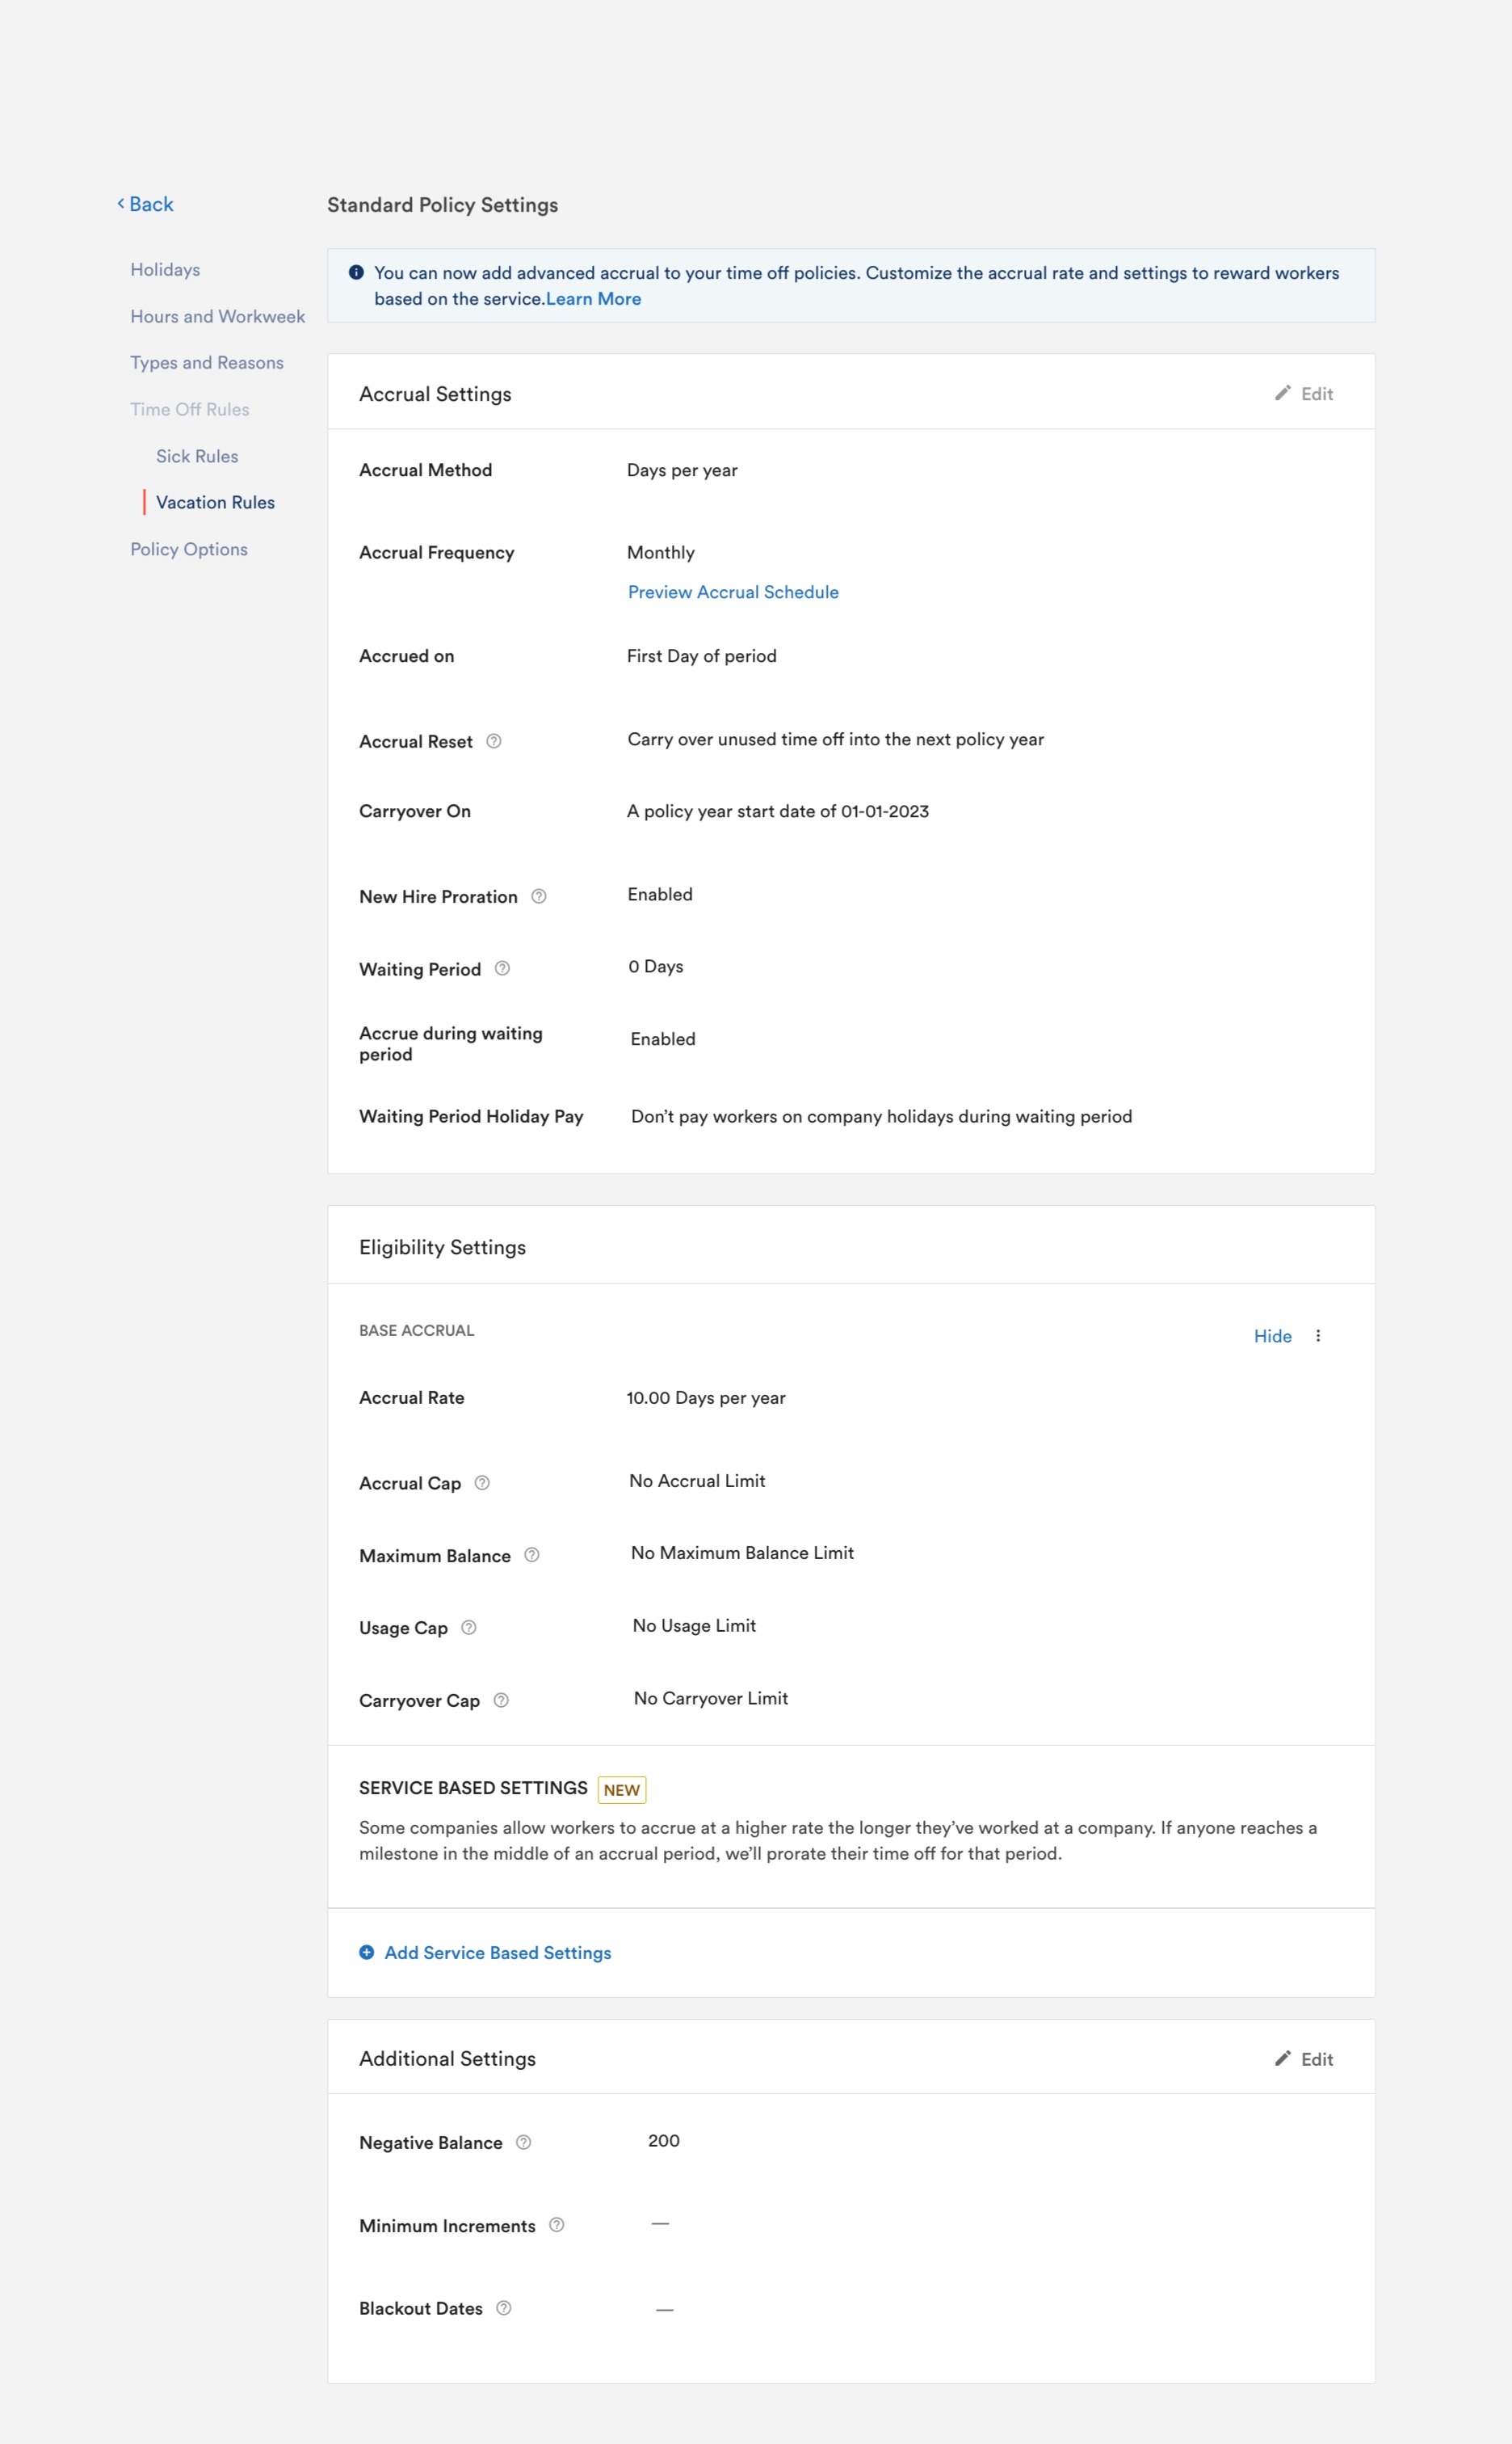Click the Usage Cap help icon
Viewport: 1512px width, 2444px height.
coord(469,1628)
